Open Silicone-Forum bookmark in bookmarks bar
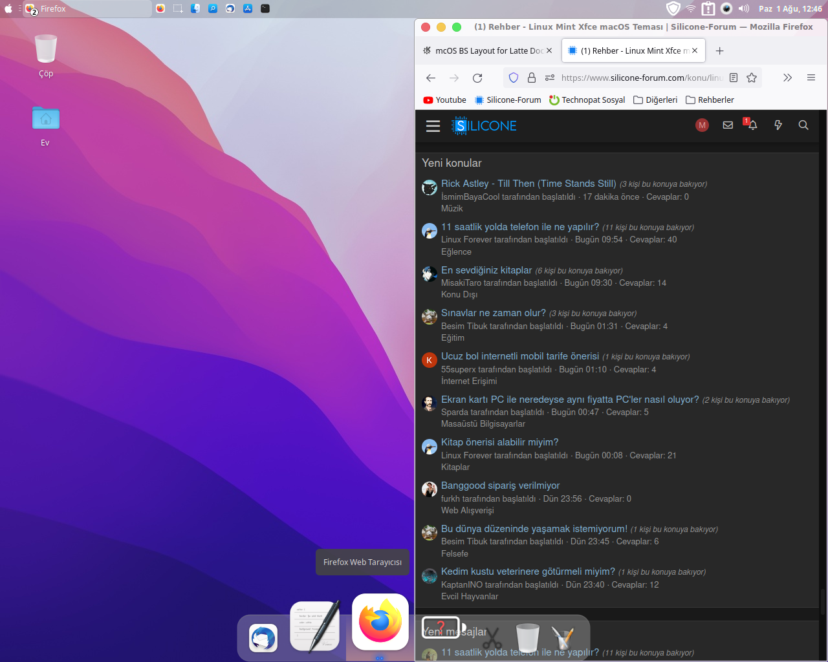The width and height of the screenshot is (828, 662). pos(508,100)
